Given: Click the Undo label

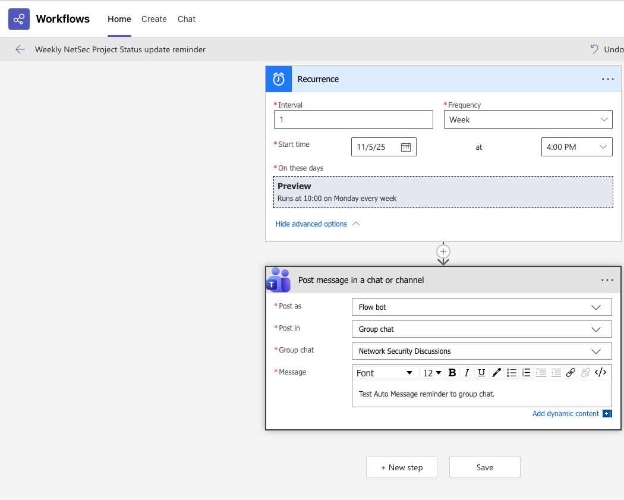Looking at the screenshot, I should (x=614, y=49).
